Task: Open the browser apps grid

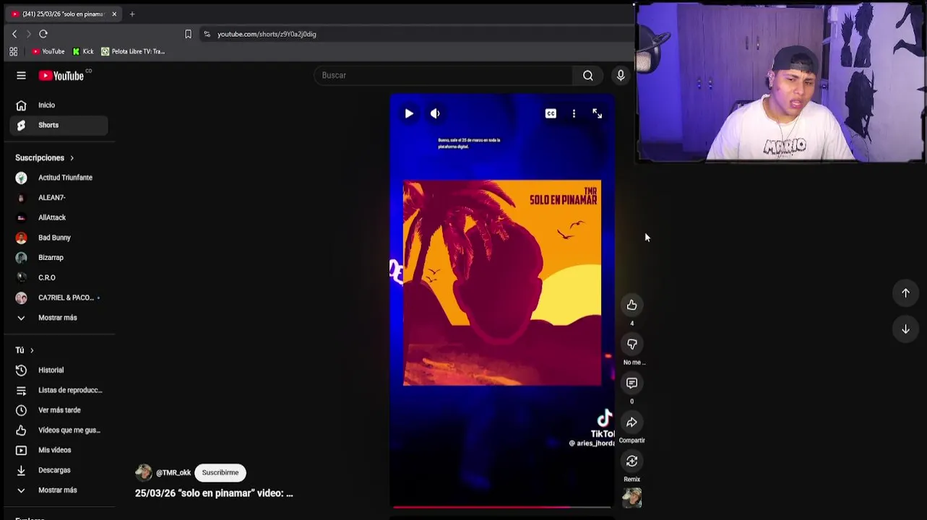Action: tap(13, 51)
